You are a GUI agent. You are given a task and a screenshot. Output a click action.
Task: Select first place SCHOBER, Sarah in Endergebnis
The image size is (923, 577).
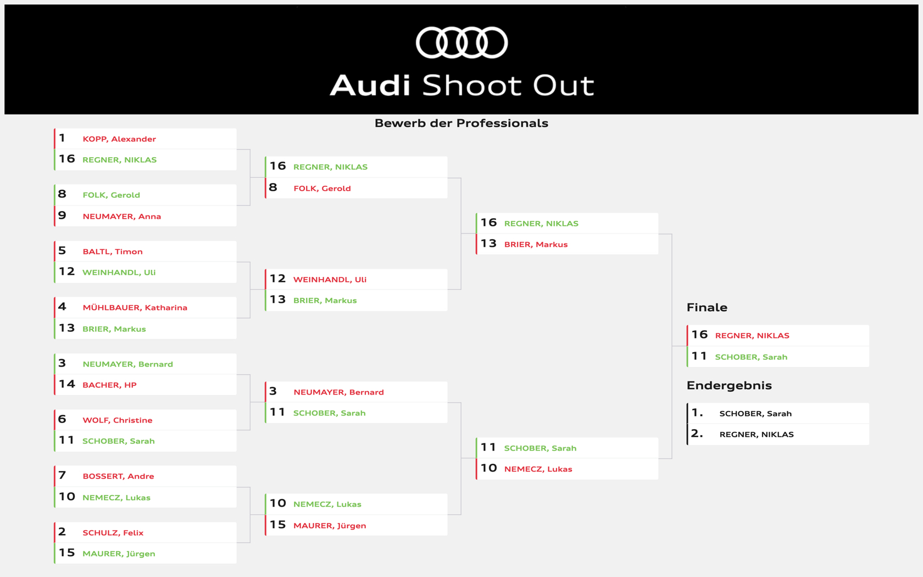click(x=778, y=413)
